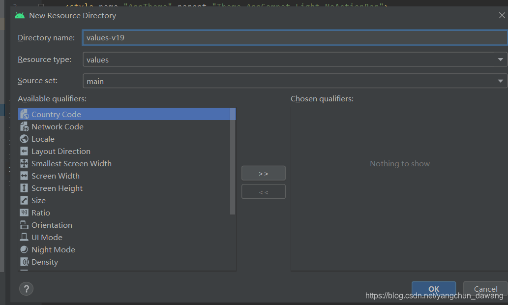Click the Night Mode moon icon
Screen dimensions: 508x305
click(24, 249)
